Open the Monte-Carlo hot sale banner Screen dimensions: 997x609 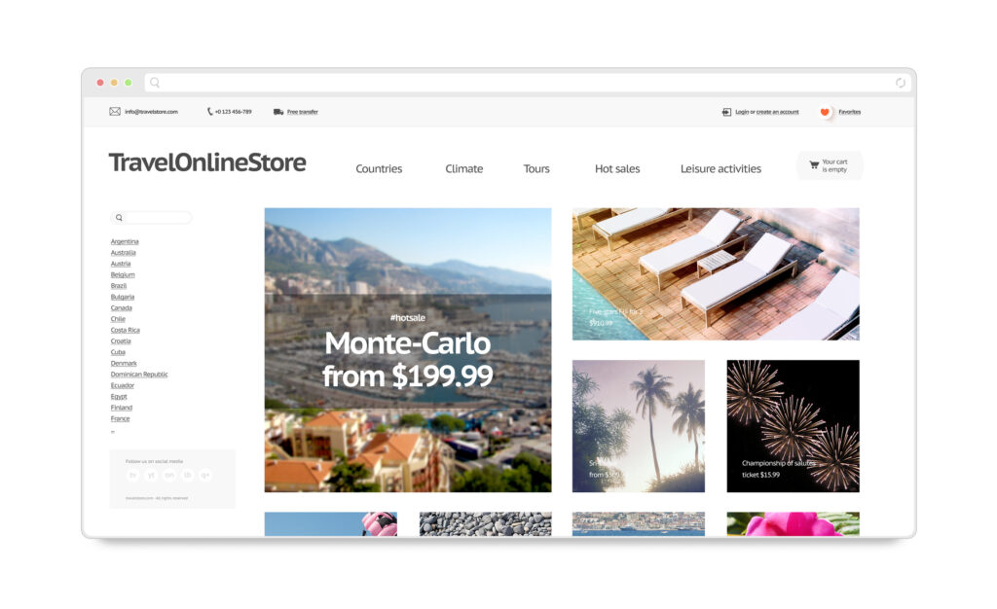(407, 350)
